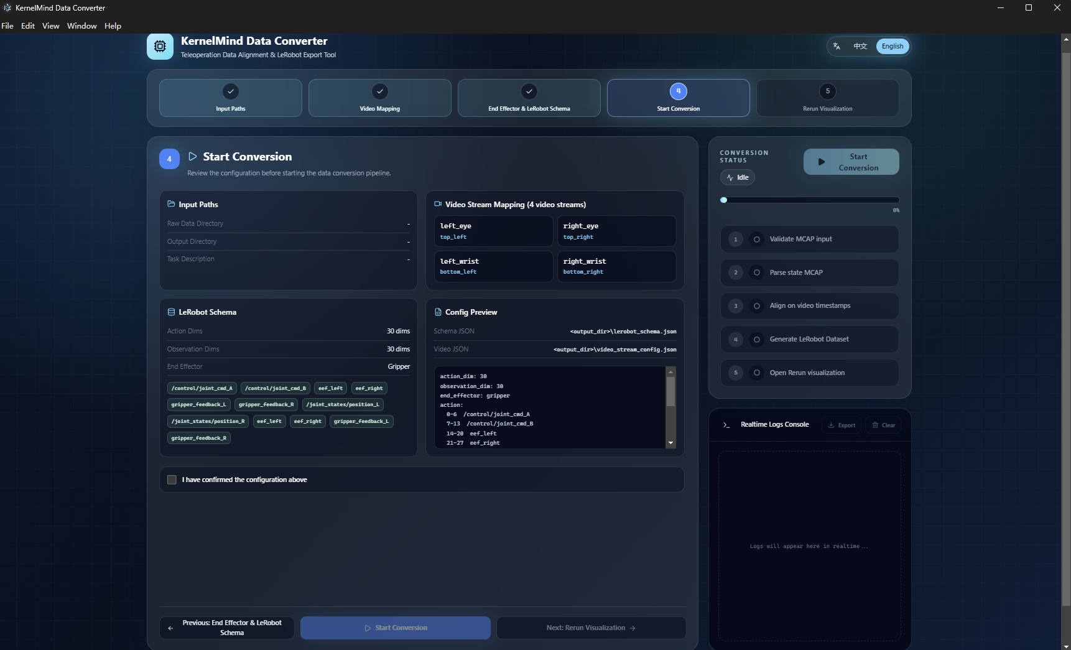Image resolution: width=1071 pixels, height=650 pixels.
Task: Click the bottom Start Conversion button
Action: pos(396,628)
